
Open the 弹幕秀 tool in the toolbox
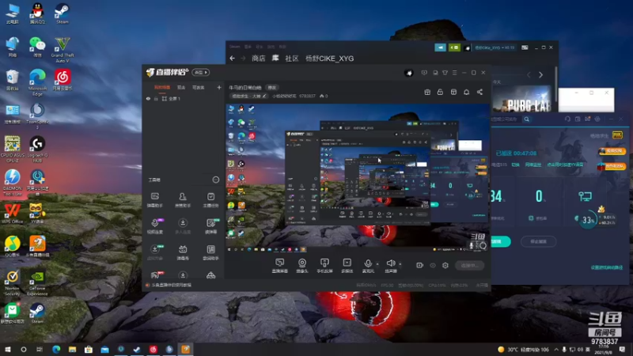[x=183, y=252]
